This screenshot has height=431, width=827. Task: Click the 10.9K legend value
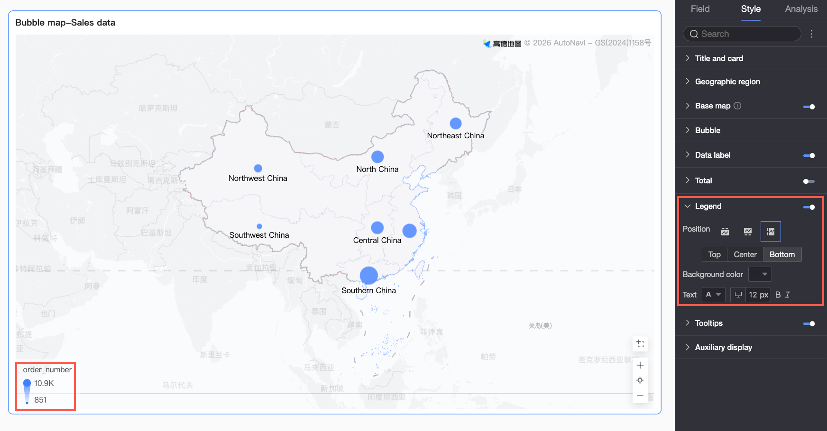pos(44,383)
